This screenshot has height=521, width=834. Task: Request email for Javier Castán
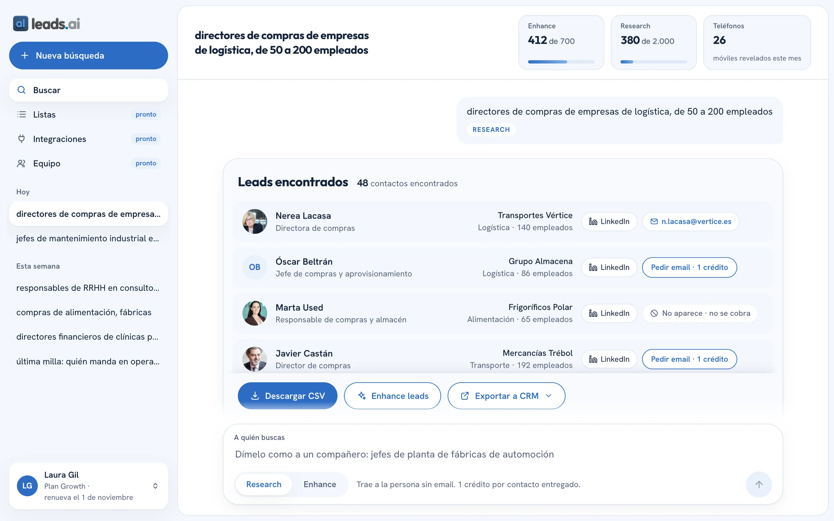[689, 359]
